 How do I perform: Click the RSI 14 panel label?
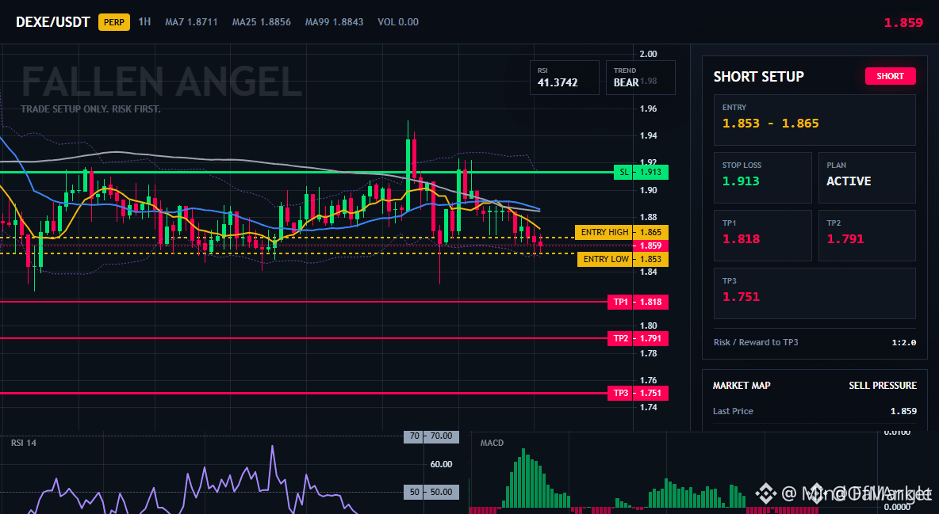(x=23, y=443)
